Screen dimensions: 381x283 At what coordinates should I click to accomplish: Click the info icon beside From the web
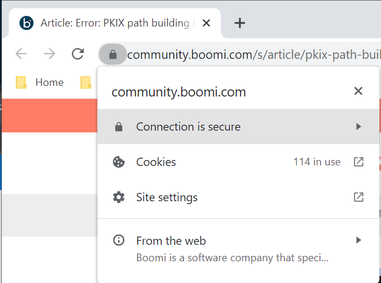point(119,240)
